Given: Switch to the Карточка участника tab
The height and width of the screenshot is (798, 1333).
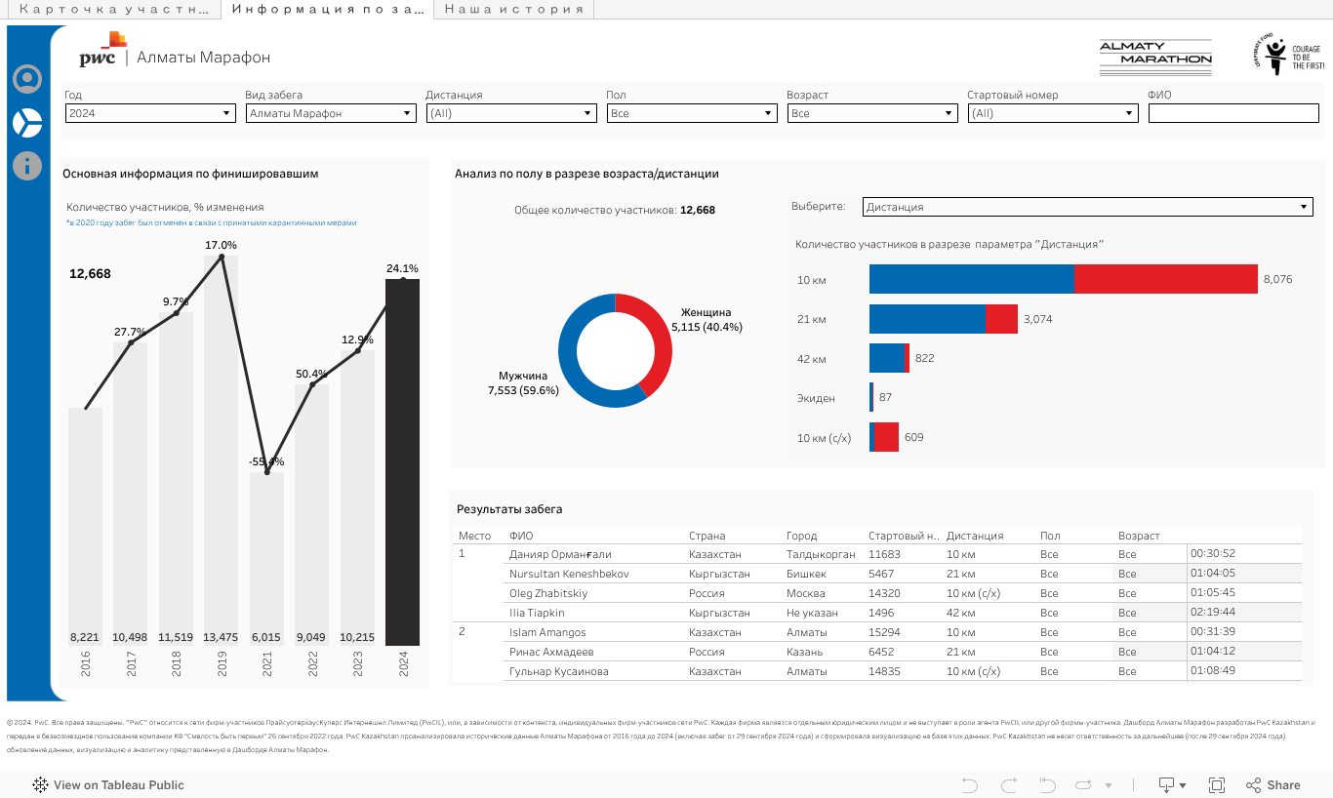Looking at the screenshot, I should click(114, 10).
